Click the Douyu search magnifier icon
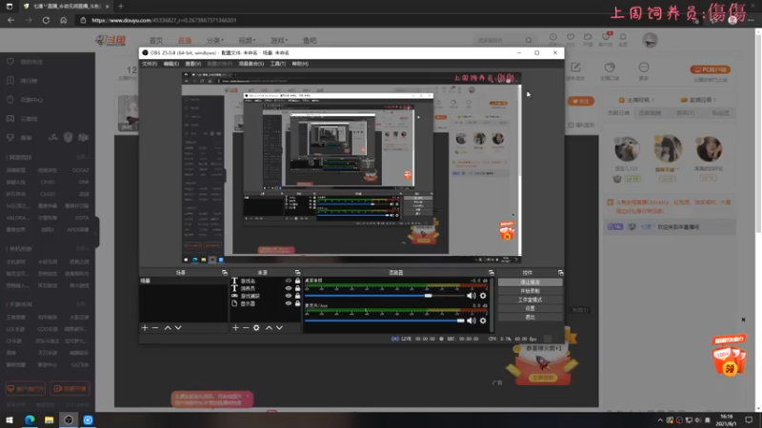 coord(529,40)
